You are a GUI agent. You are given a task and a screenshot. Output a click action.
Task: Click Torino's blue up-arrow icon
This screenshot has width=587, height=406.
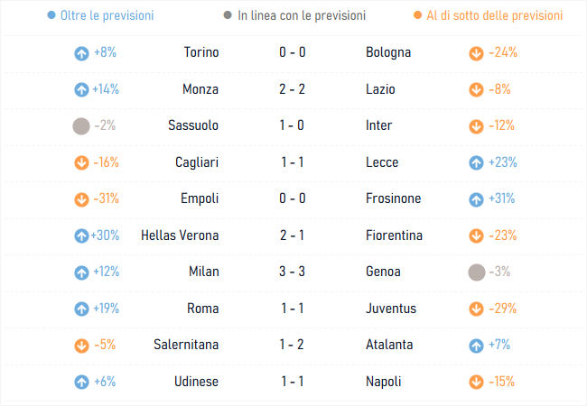81,53
